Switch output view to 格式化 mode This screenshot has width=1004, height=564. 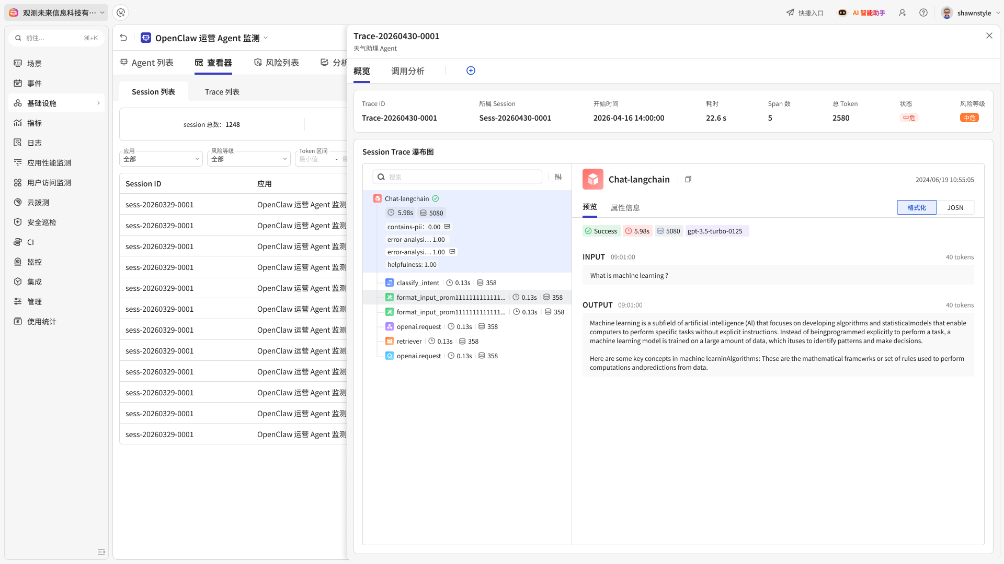tap(917, 207)
